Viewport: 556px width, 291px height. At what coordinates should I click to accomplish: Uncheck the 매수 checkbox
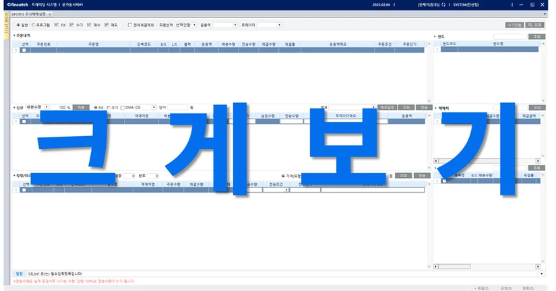[89, 25]
